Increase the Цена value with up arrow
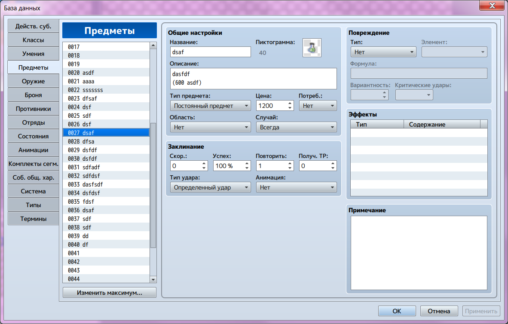Screen dimensions: 508x324 [290, 103]
